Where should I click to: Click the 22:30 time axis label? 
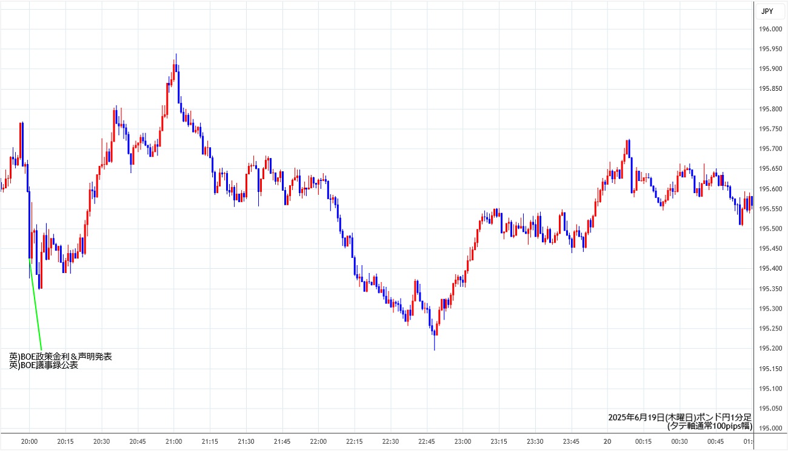[x=390, y=442]
